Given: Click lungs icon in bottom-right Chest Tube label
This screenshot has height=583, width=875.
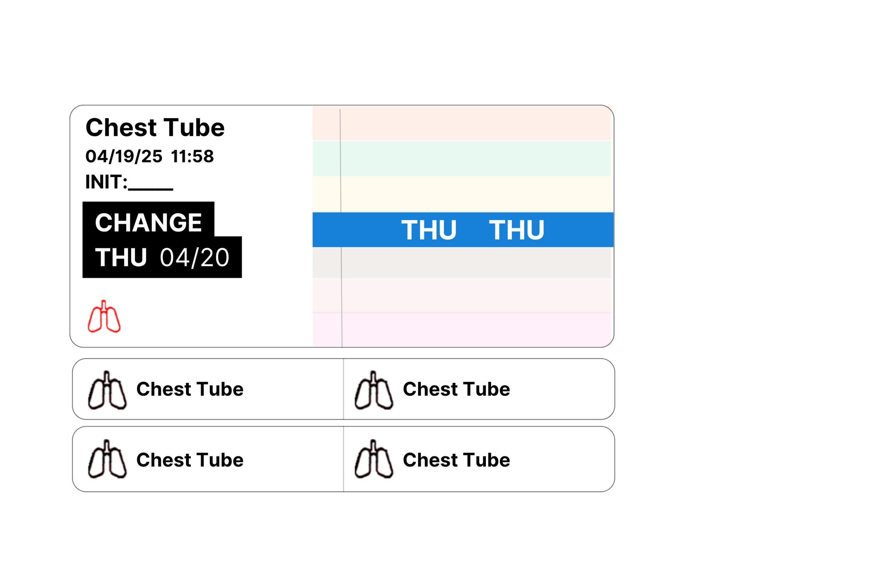Looking at the screenshot, I should pos(374,459).
